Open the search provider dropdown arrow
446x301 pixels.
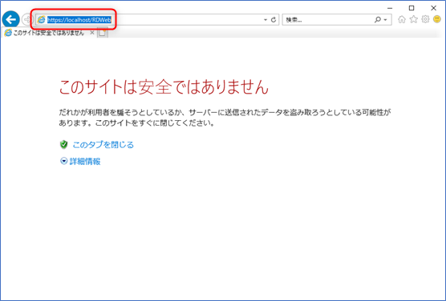386,20
